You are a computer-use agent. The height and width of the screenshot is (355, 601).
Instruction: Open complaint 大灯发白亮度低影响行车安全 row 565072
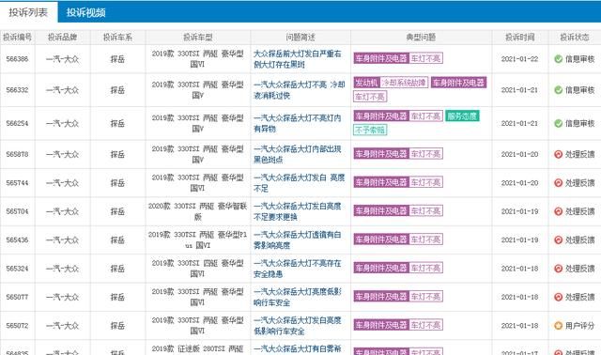(298, 326)
